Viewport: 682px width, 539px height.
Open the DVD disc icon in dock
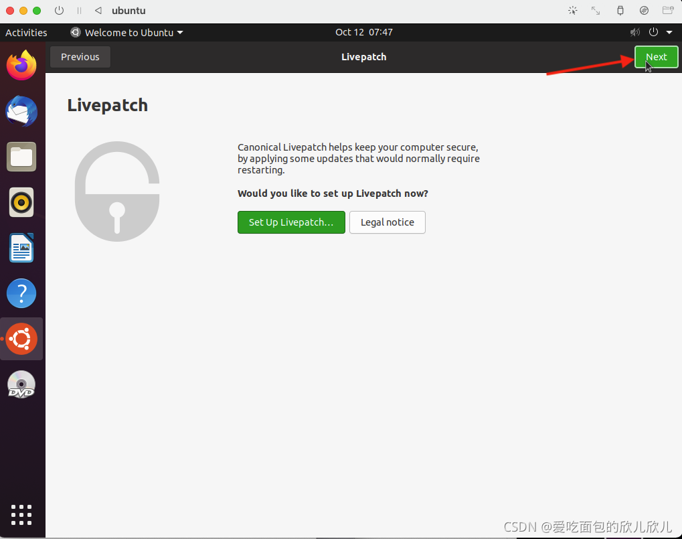click(x=21, y=384)
